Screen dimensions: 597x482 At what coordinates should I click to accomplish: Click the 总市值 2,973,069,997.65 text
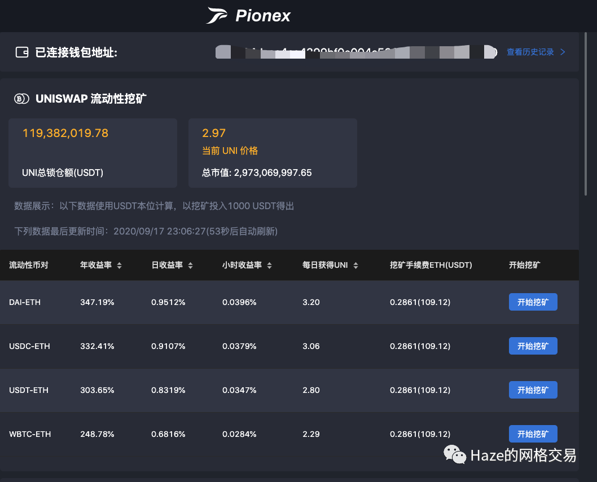(257, 173)
